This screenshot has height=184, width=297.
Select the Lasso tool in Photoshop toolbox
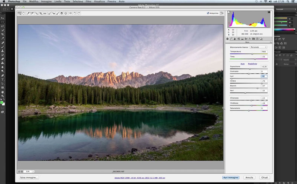(x=3, y=26)
